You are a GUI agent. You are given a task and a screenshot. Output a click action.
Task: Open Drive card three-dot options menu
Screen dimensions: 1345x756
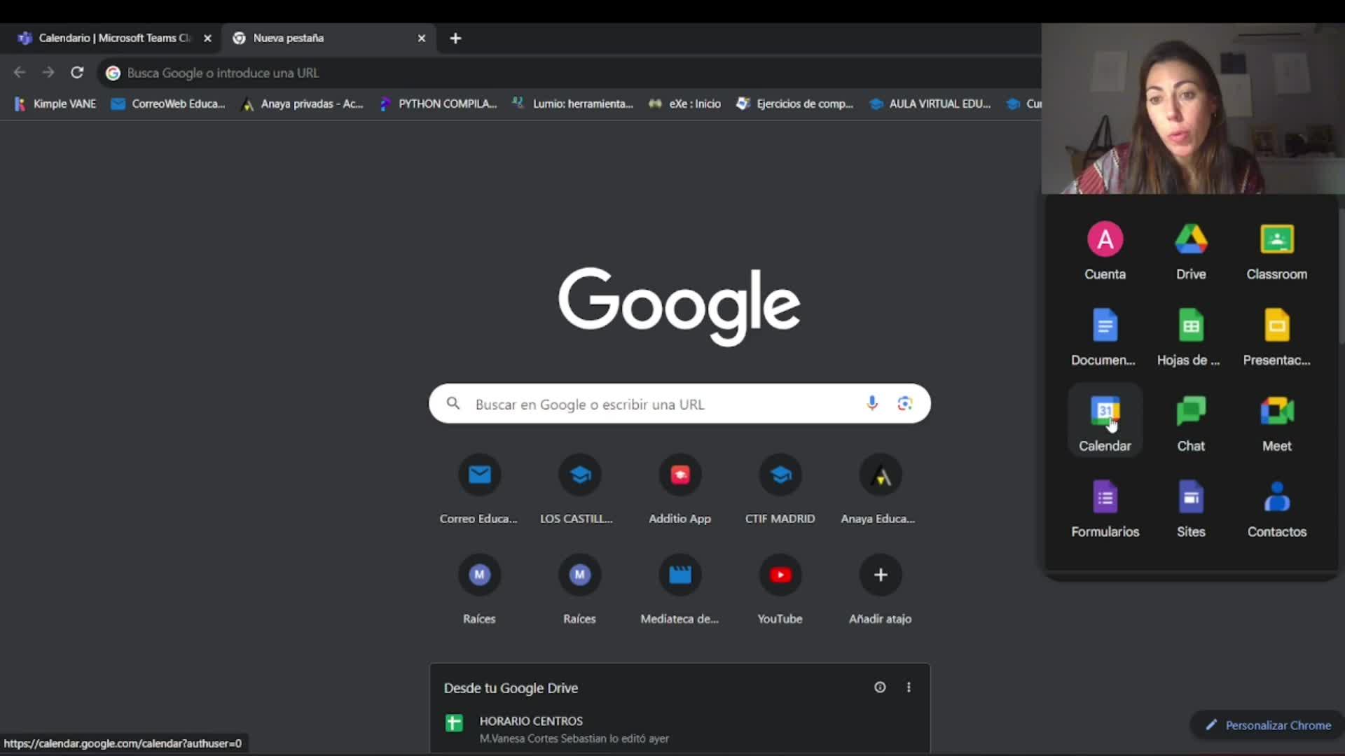pyautogui.click(x=909, y=687)
